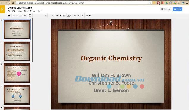Click the Brent L. Iverson text
Screen dimensions: 189x110
pyautogui.click(x=111, y=90)
